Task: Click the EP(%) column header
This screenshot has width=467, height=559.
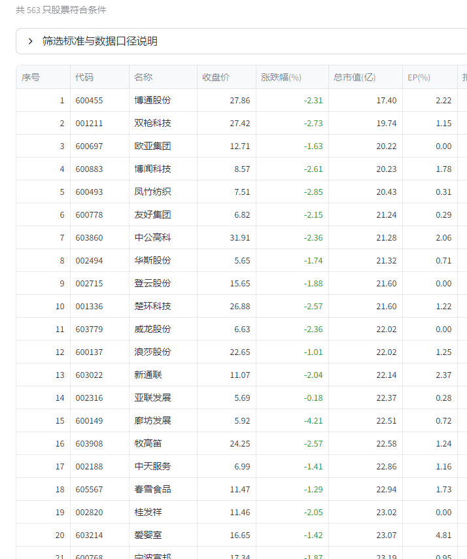Action: 419,77
